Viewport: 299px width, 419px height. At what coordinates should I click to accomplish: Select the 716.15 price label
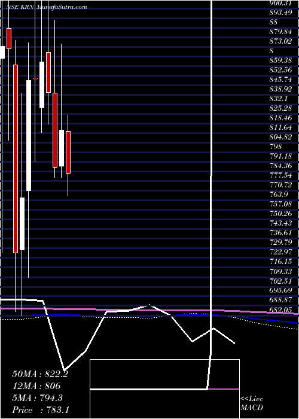(x=281, y=262)
